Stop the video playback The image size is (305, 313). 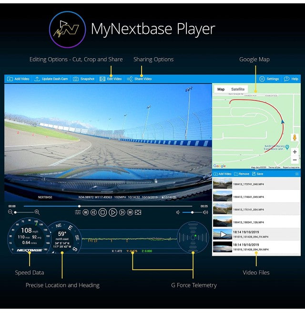(x=102, y=212)
